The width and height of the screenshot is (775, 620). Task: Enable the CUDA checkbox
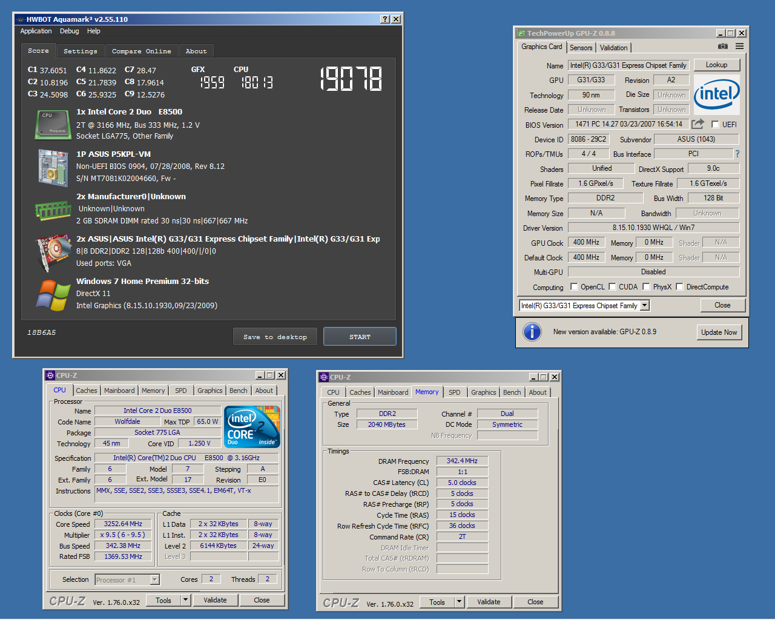pos(612,287)
